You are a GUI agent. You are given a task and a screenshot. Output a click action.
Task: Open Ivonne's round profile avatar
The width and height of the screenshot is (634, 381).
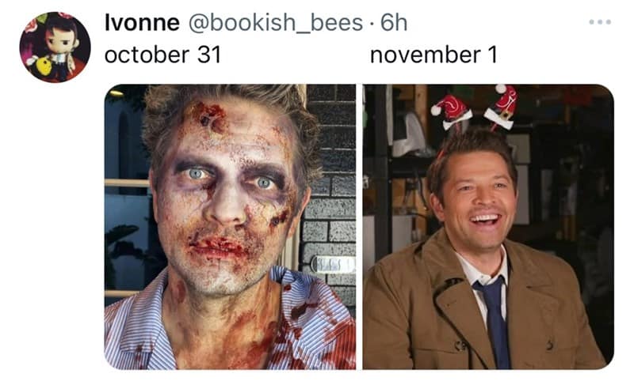tap(55, 47)
